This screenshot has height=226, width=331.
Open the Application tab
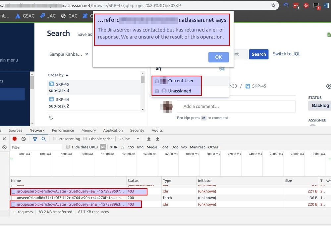click(x=113, y=130)
